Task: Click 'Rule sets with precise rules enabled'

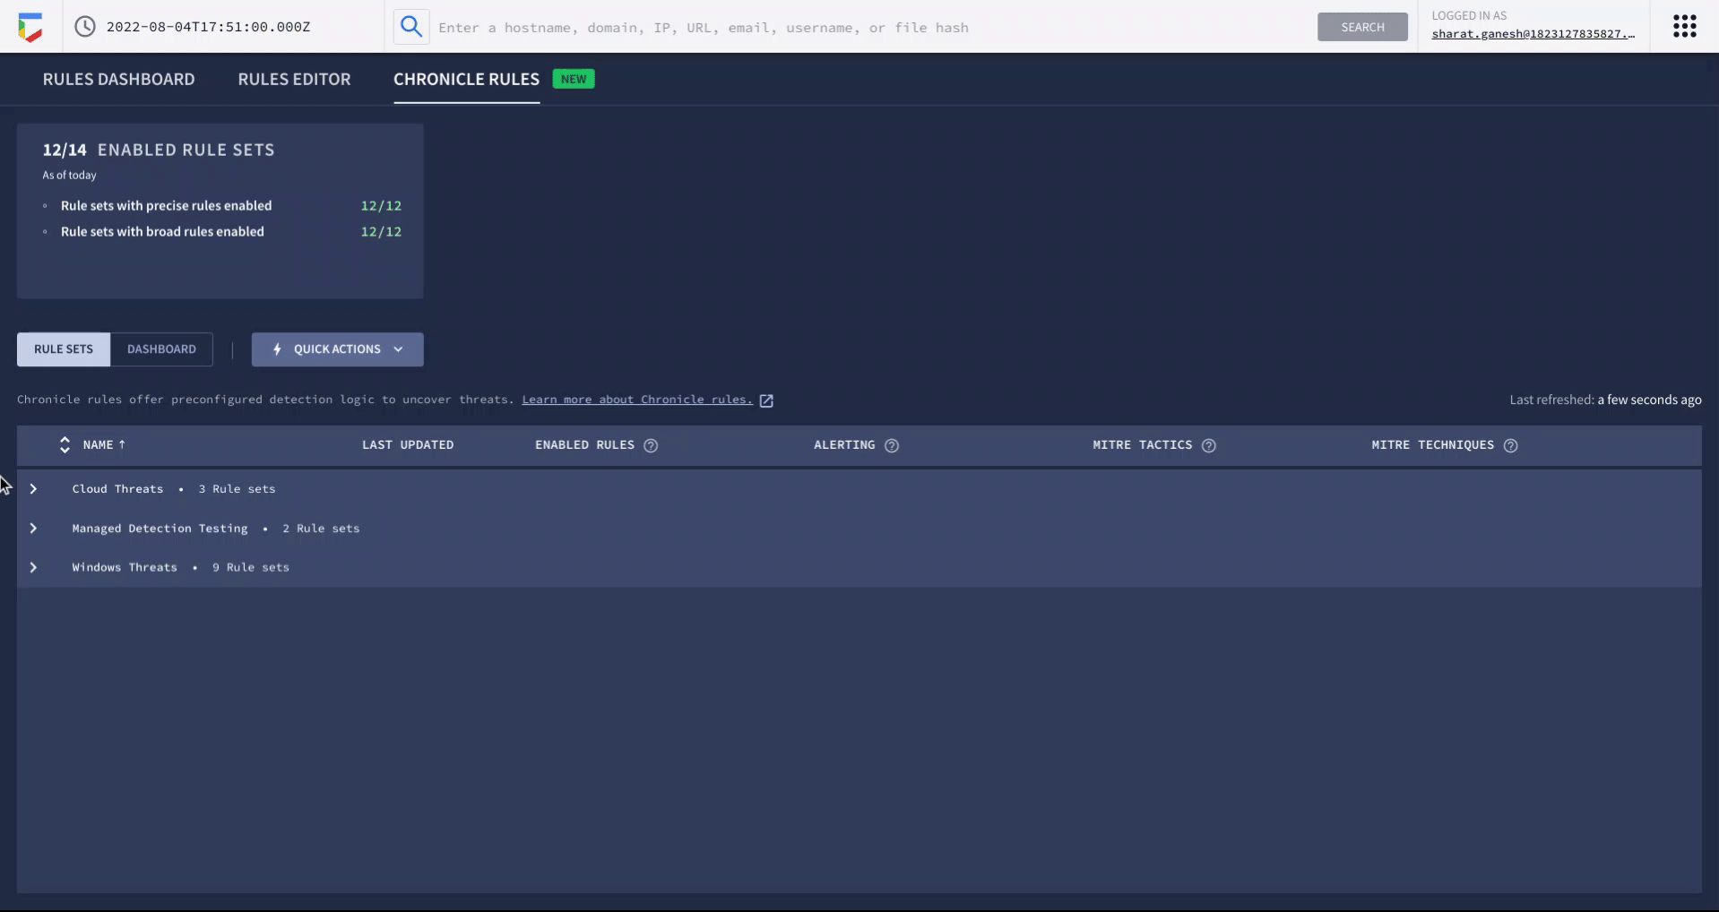Action: tap(166, 205)
